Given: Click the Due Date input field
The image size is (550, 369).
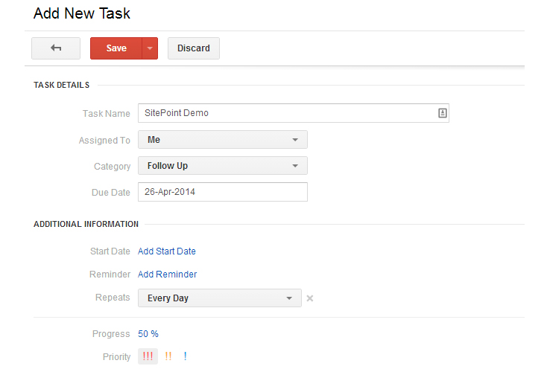Looking at the screenshot, I should 223,192.
